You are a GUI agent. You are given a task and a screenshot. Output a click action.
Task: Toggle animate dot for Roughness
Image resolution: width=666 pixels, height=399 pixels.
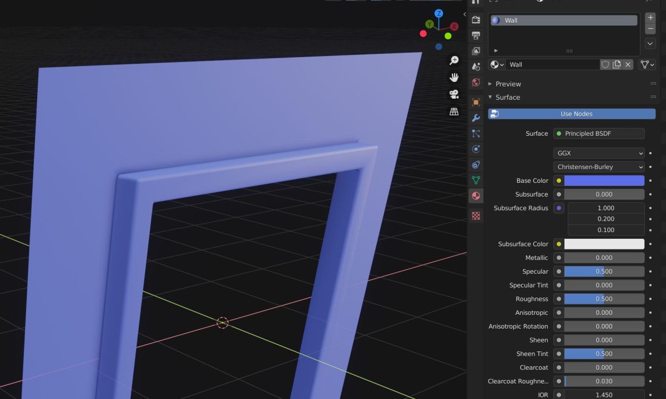(650, 299)
